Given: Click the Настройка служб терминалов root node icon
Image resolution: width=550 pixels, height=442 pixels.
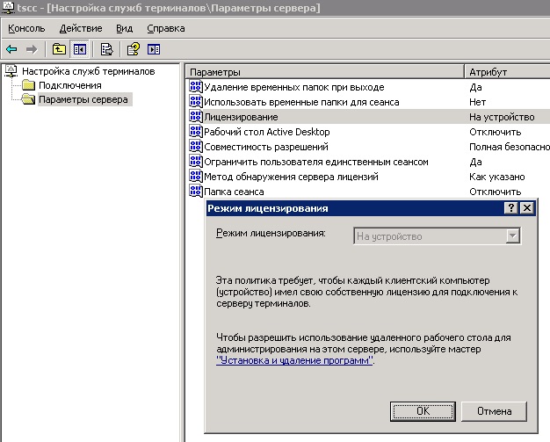Looking at the screenshot, I should pyautogui.click(x=11, y=71).
